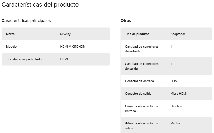
Task: Click the 'Conector de salida' label
Action: click(x=138, y=94)
